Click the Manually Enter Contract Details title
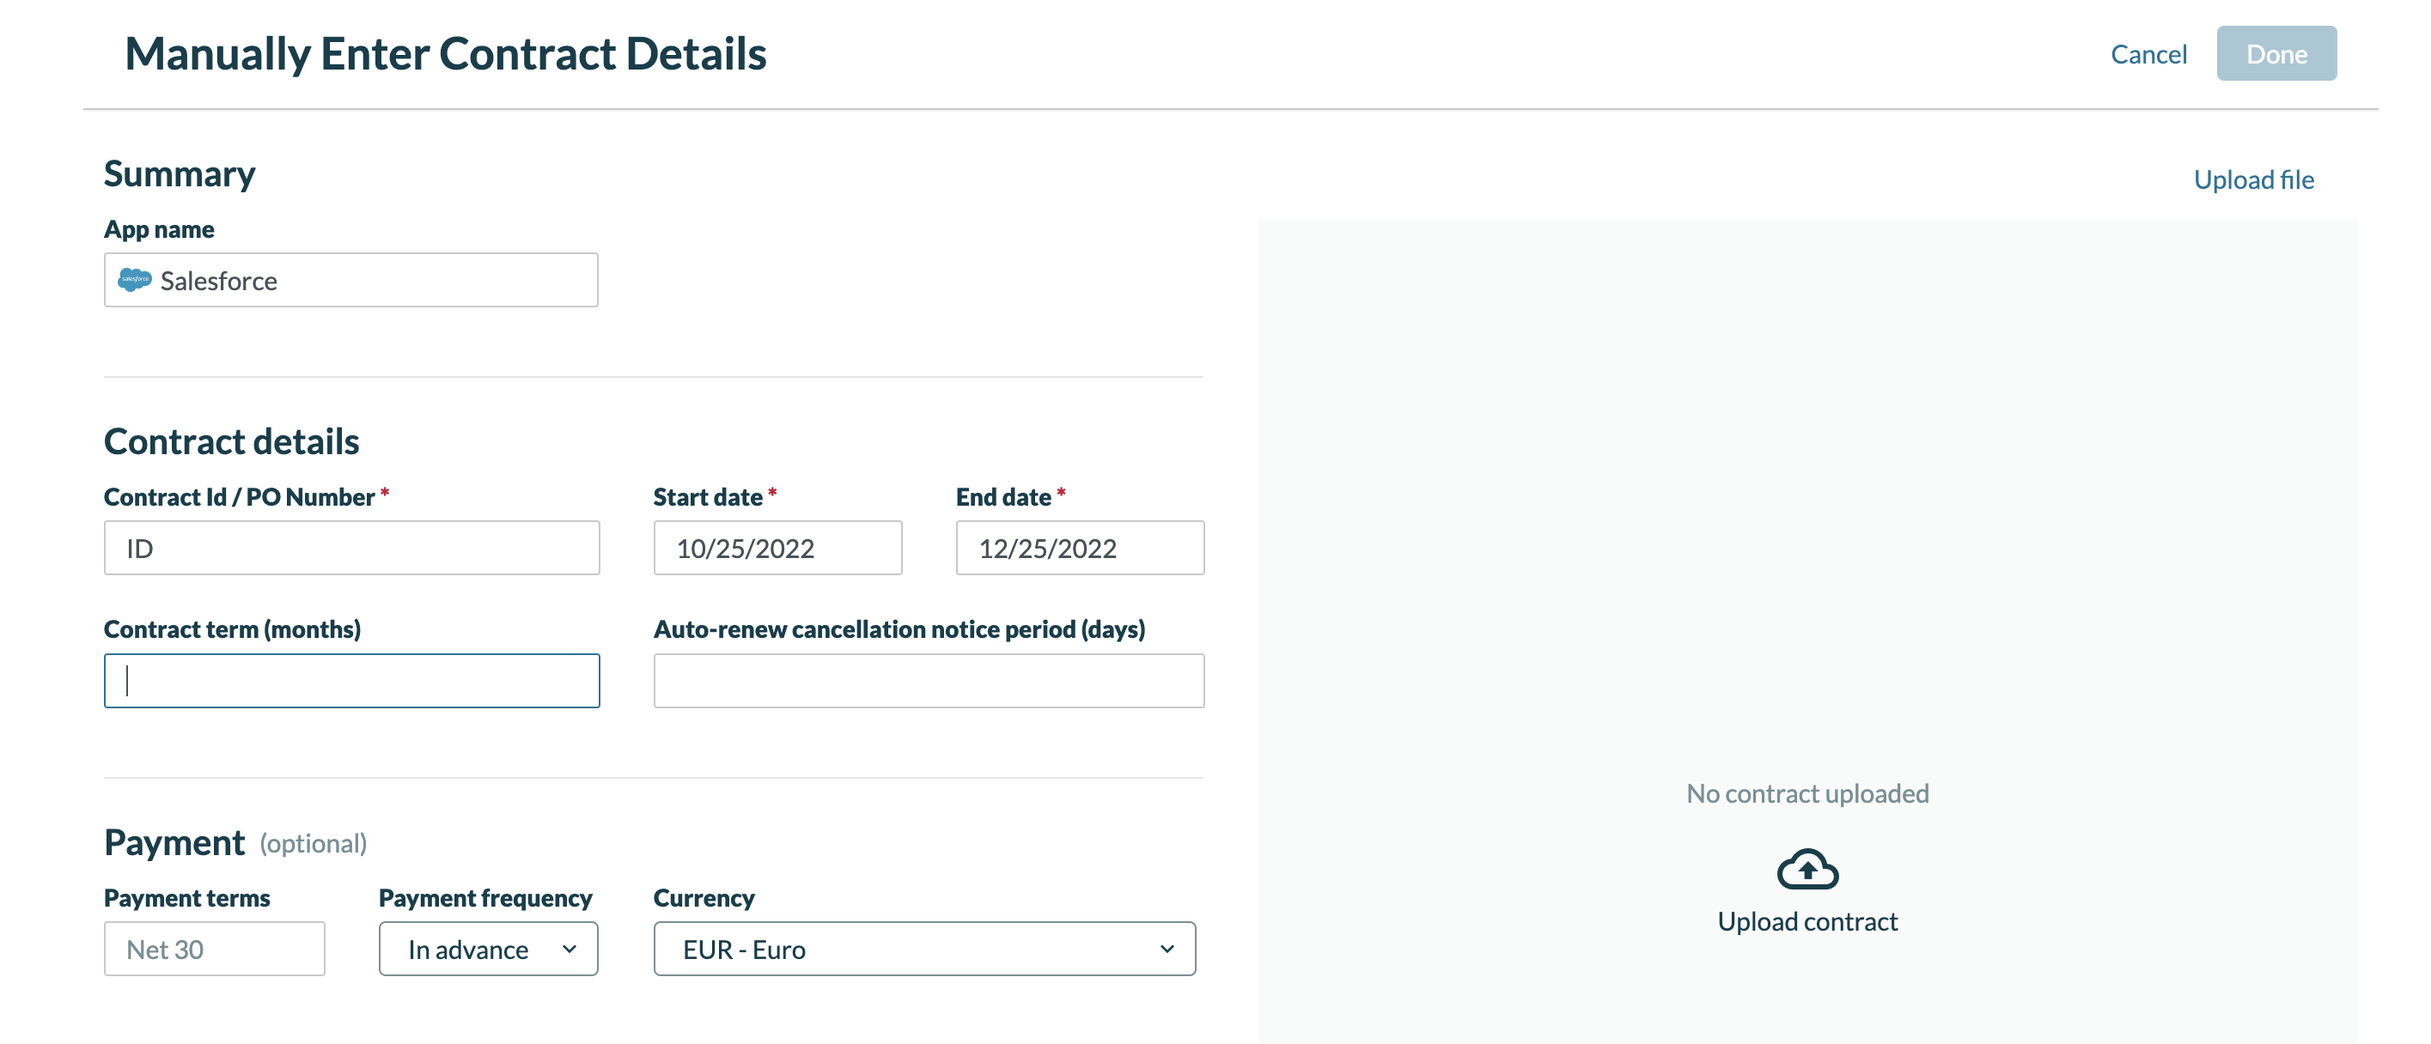This screenshot has height=1044, width=2431. pyautogui.click(x=447, y=54)
